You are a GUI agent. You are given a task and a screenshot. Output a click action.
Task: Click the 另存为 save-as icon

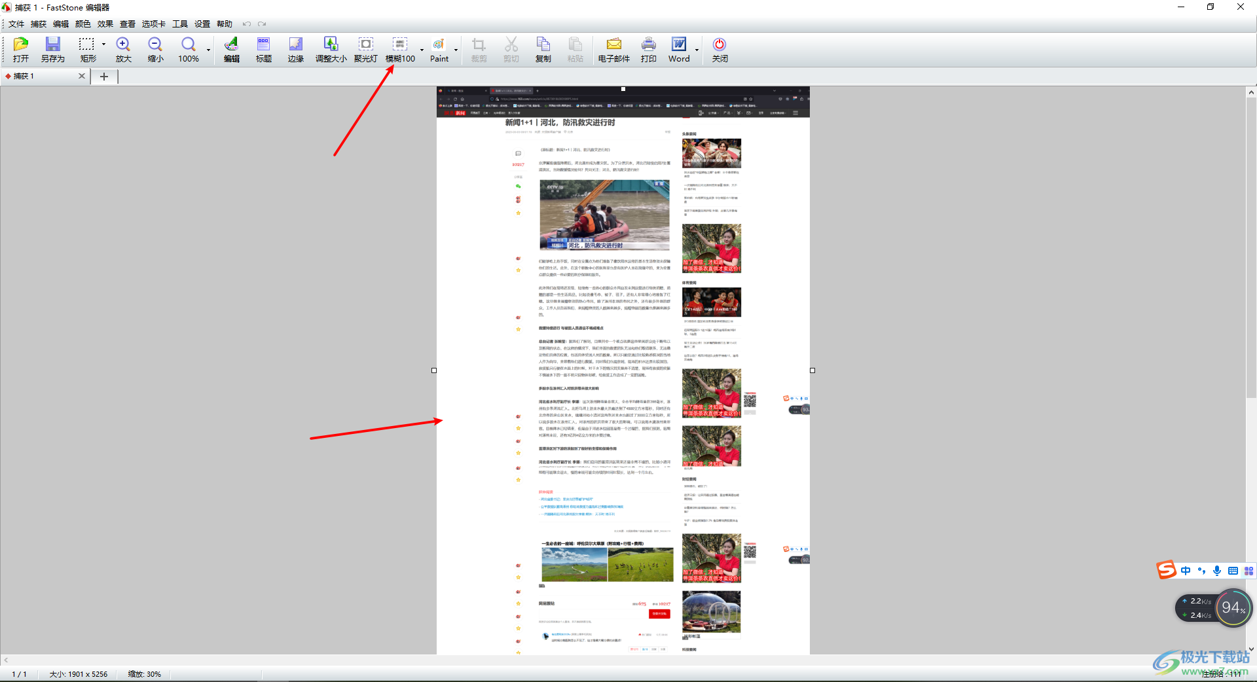click(52, 50)
